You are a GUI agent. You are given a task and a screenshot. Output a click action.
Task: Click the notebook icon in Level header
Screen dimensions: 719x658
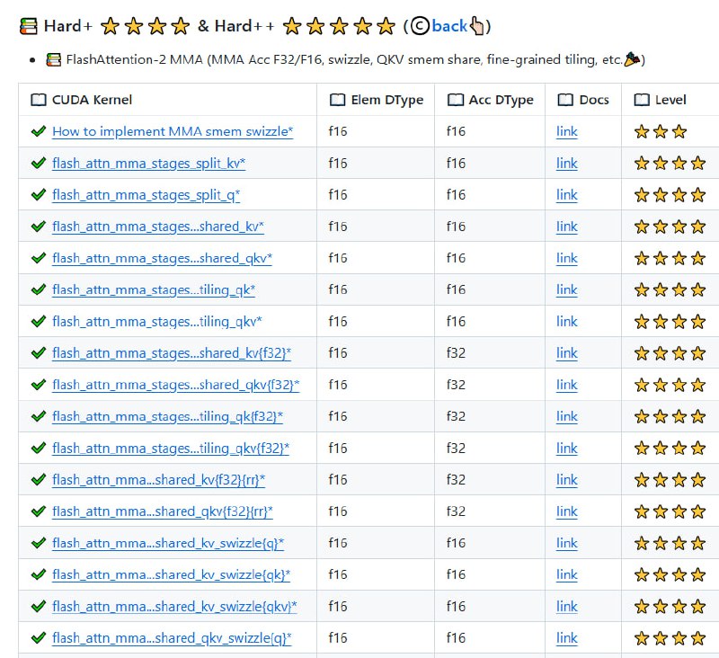(642, 100)
